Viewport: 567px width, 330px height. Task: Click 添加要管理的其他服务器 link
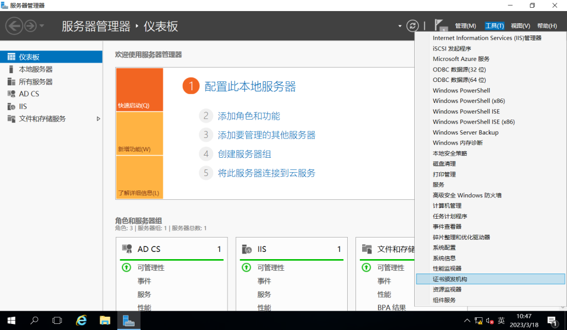[x=266, y=135]
